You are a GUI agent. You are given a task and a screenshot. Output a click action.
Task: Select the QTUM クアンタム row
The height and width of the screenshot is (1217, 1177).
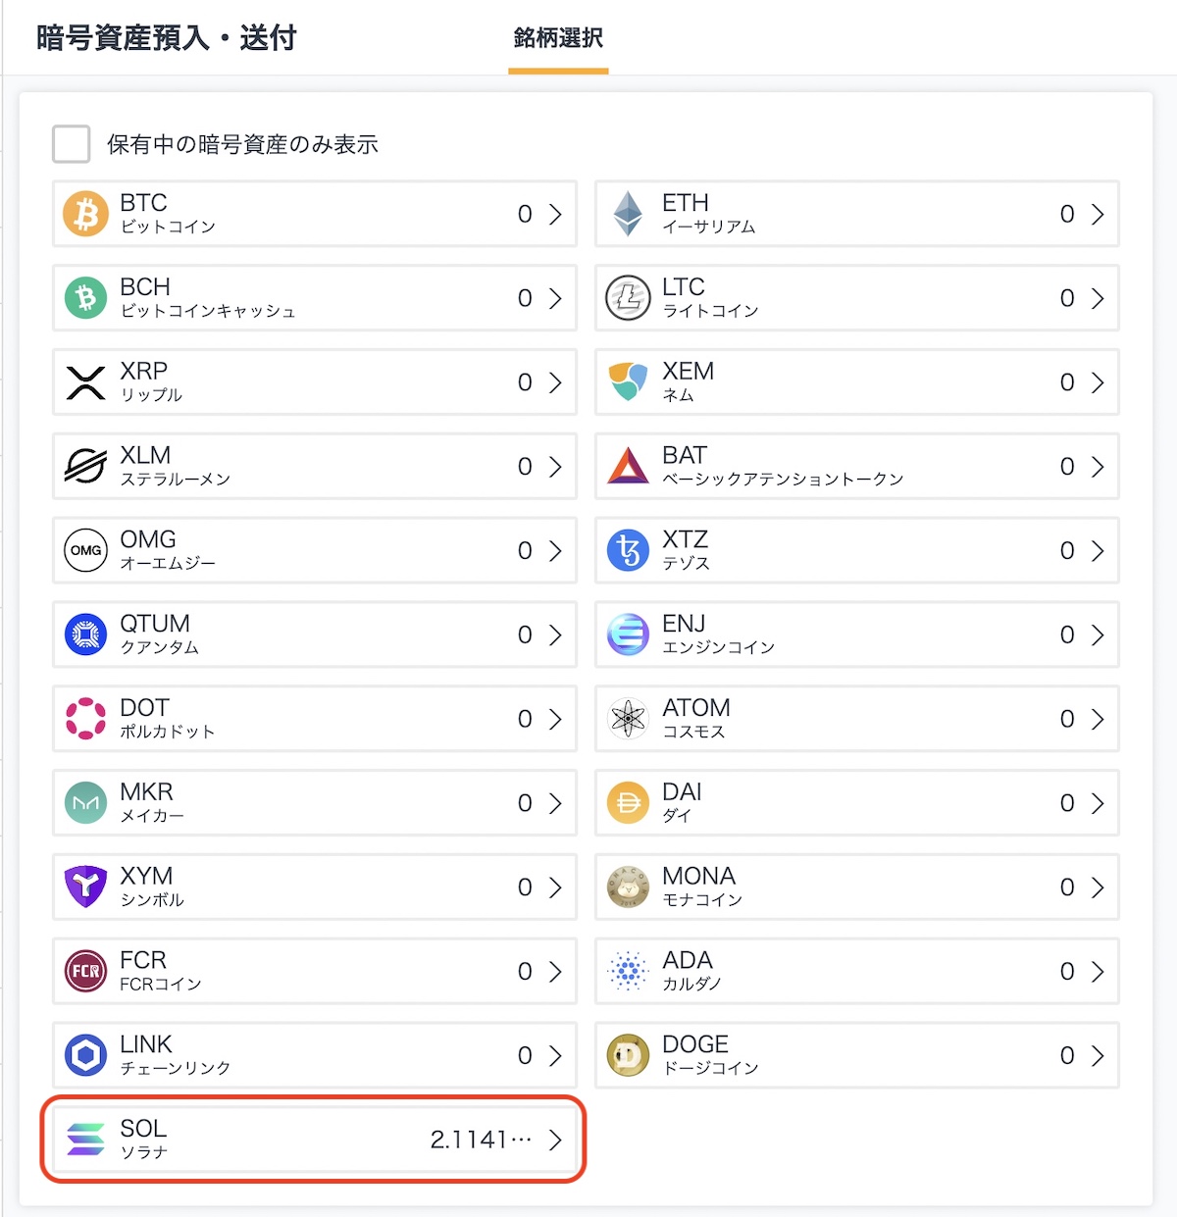(314, 634)
